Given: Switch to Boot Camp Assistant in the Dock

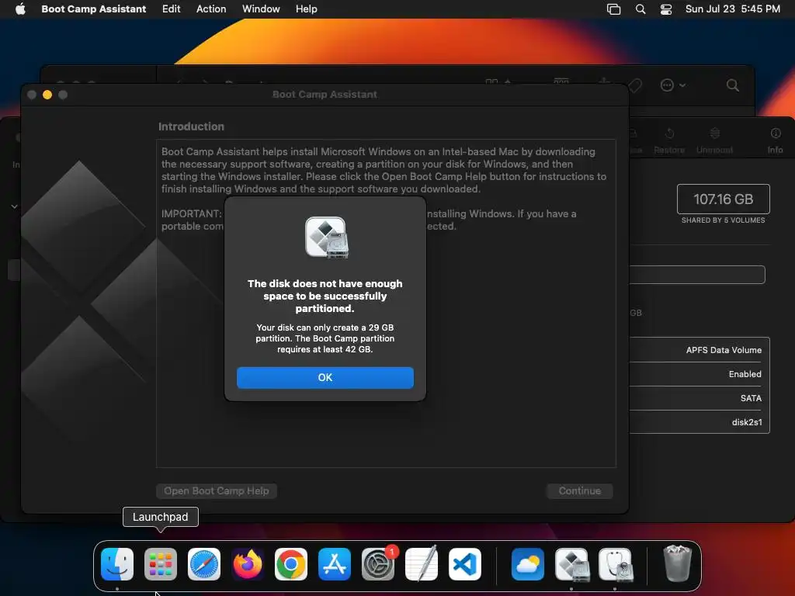Looking at the screenshot, I should 571,564.
